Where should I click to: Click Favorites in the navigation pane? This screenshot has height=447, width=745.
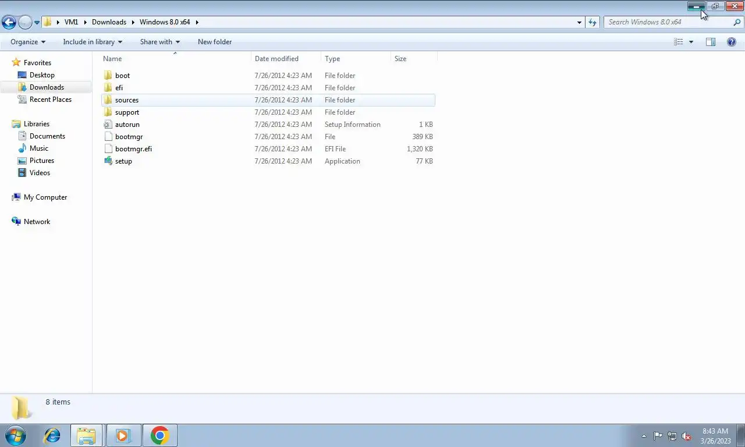pyautogui.click(x=37, y=63)
